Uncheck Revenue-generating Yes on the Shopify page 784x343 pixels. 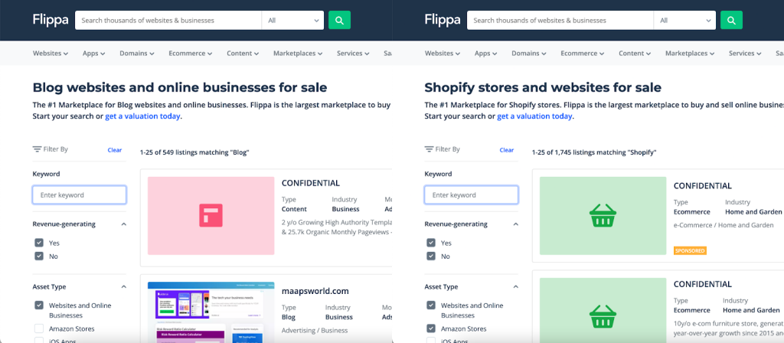(431, 243)
